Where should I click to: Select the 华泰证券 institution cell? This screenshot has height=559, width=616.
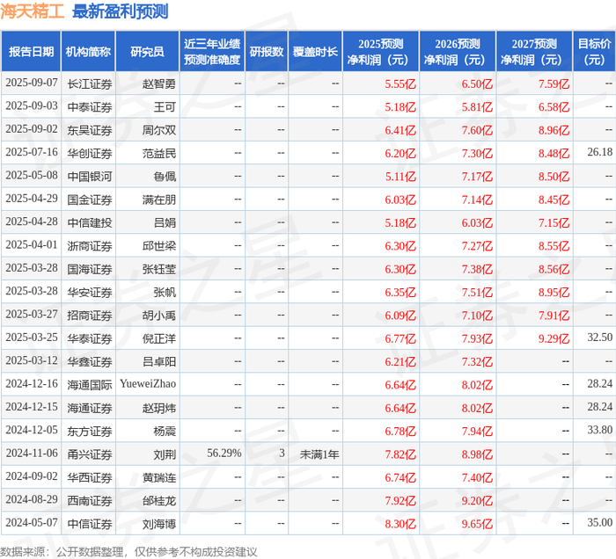90,338
